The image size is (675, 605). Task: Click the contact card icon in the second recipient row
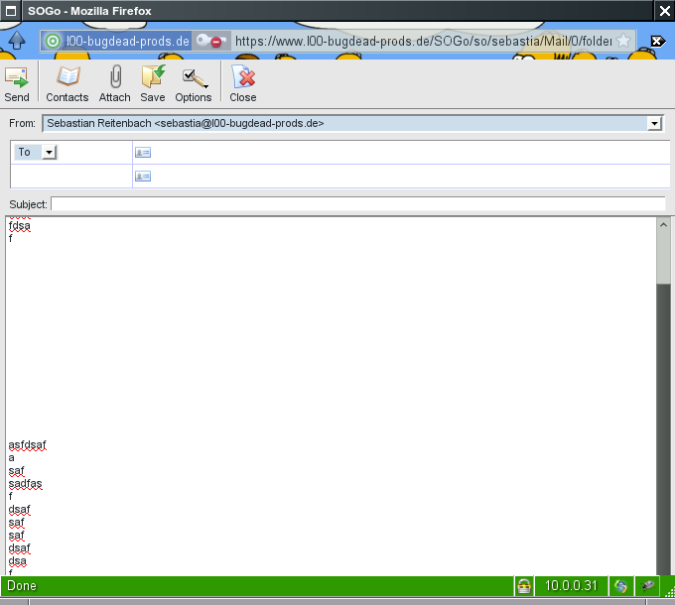point(142,177)
